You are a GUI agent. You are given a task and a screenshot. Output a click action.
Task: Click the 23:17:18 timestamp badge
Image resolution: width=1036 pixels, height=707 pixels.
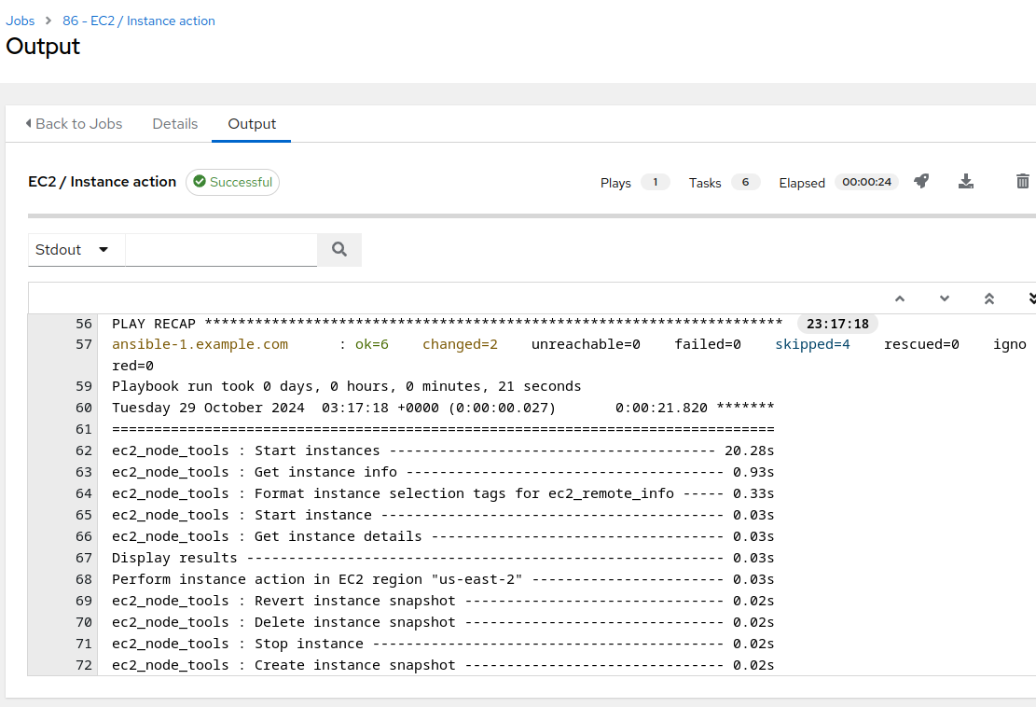pyautogui.click(x=837, y=324)
